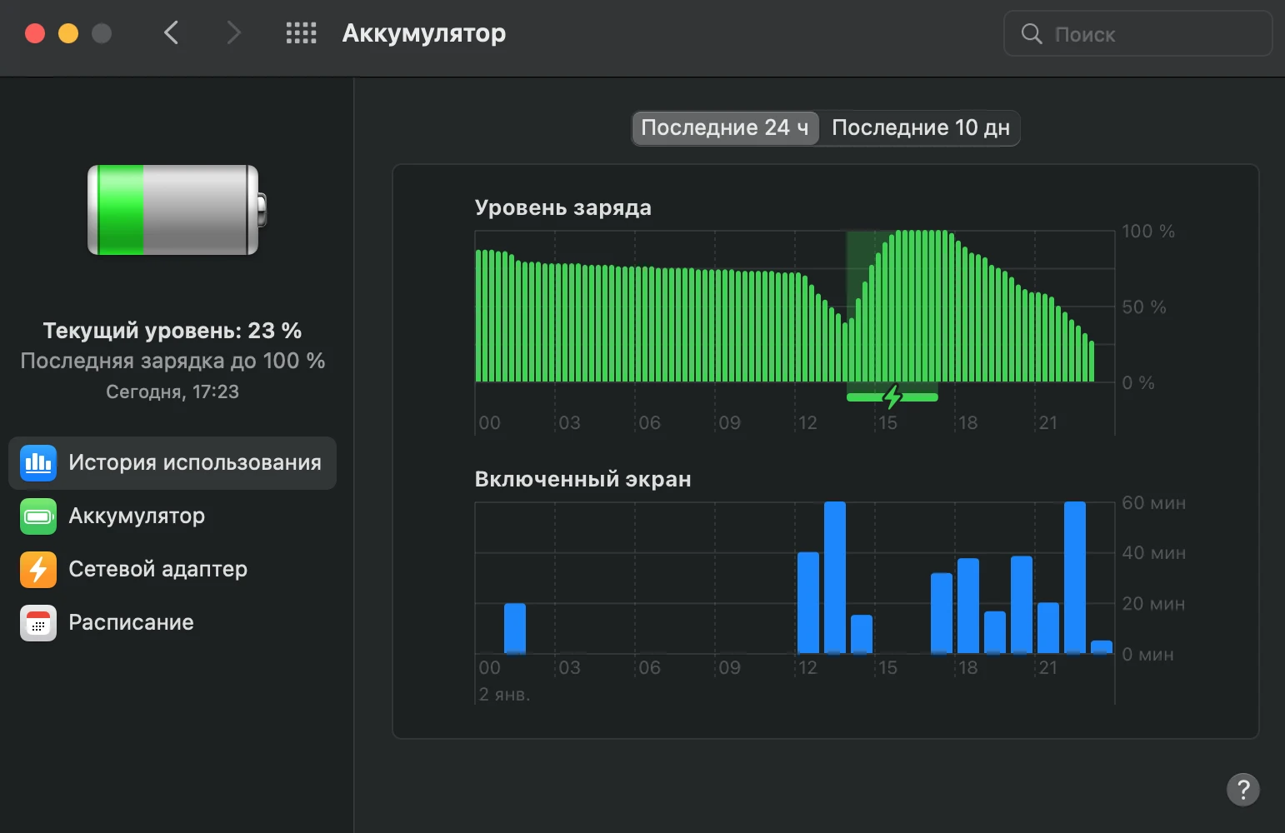The width and height of the screenshot is (1285, 833).
Task: Click the tall blue bar before 15
Action: click(834, 577)
